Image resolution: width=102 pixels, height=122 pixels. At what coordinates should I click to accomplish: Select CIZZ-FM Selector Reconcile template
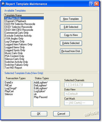[x=24, y=24]
